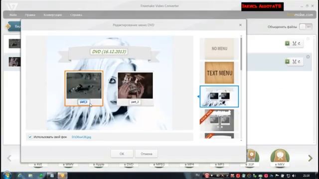Choose the TEXT MENU template

pyautogui.click(x=219, y=73)
